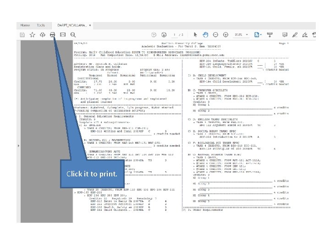This screenshot has width=330, height=248.
Task: Expand the left navigation pane arrow
Action: (x=18, y=146)
